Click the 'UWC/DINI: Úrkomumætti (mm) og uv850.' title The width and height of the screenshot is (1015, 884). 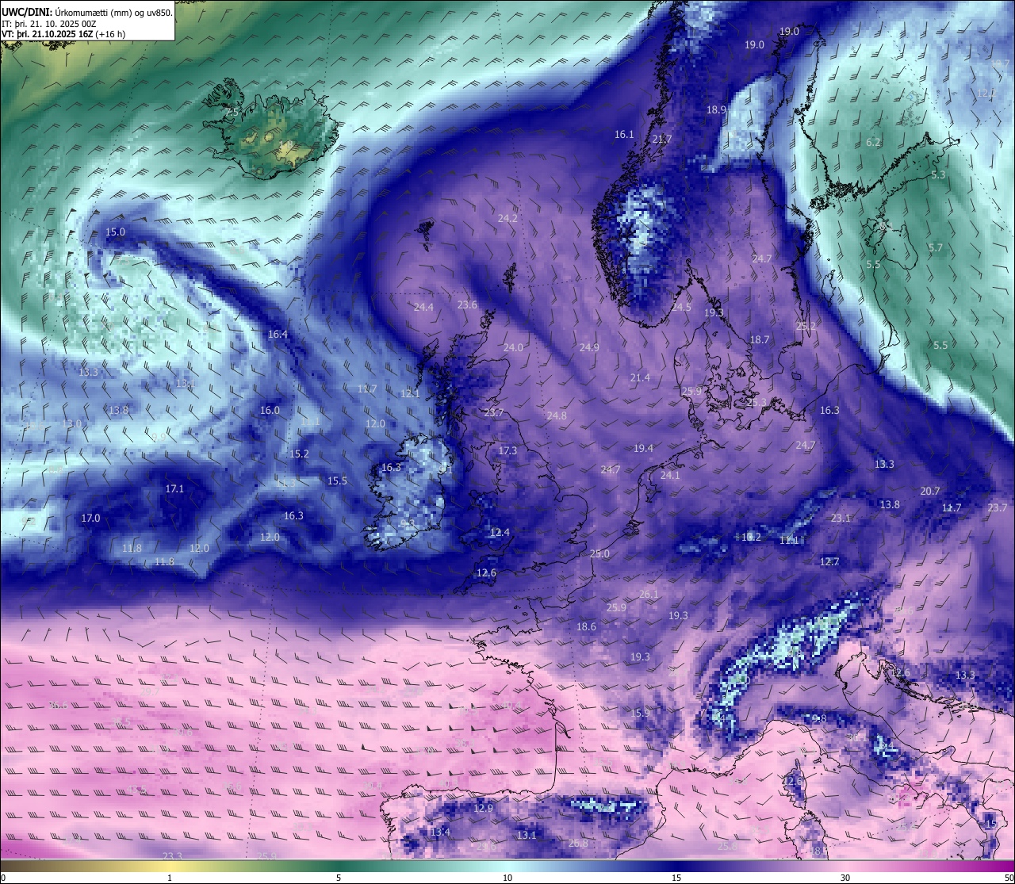click(x=87, y=12)
